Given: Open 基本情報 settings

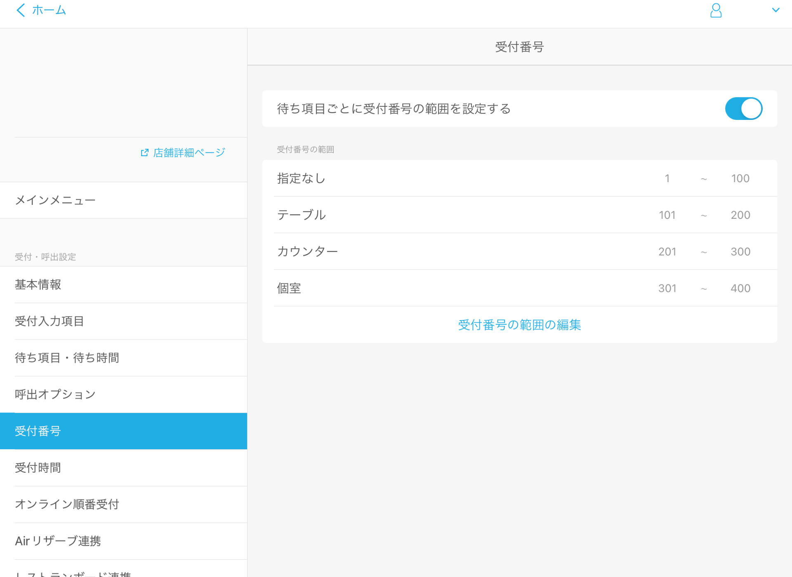Looking at the screenshot, I should pos(38,284).
